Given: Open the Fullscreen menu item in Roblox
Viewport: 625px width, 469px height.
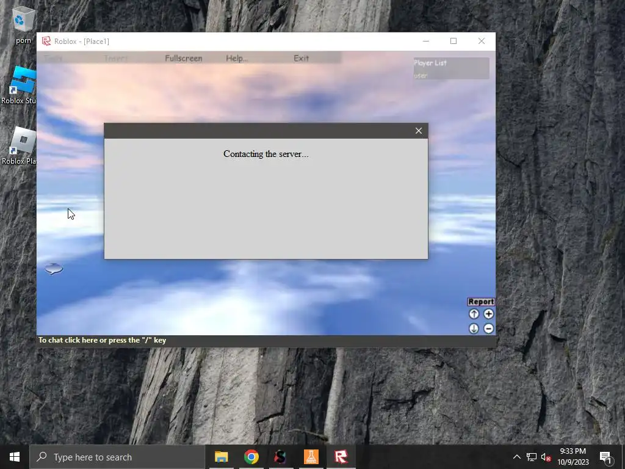Looking at the screenshot, I should pyautogui.click(x=183, y=58).
